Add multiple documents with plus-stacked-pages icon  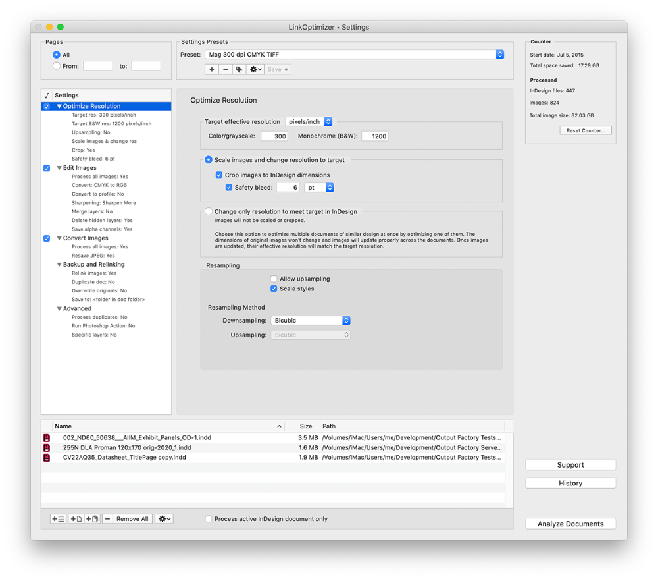pyautogui.click(x=92, y=519)
